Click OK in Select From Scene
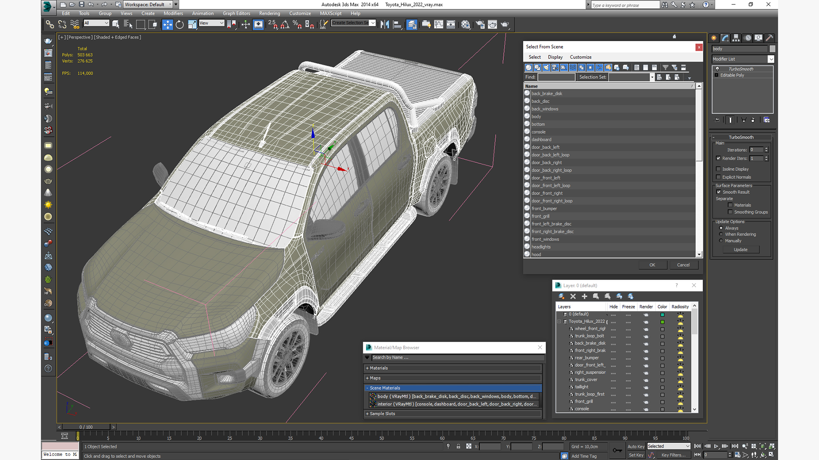This screenshot has height=460, width=819. (652, 265)
